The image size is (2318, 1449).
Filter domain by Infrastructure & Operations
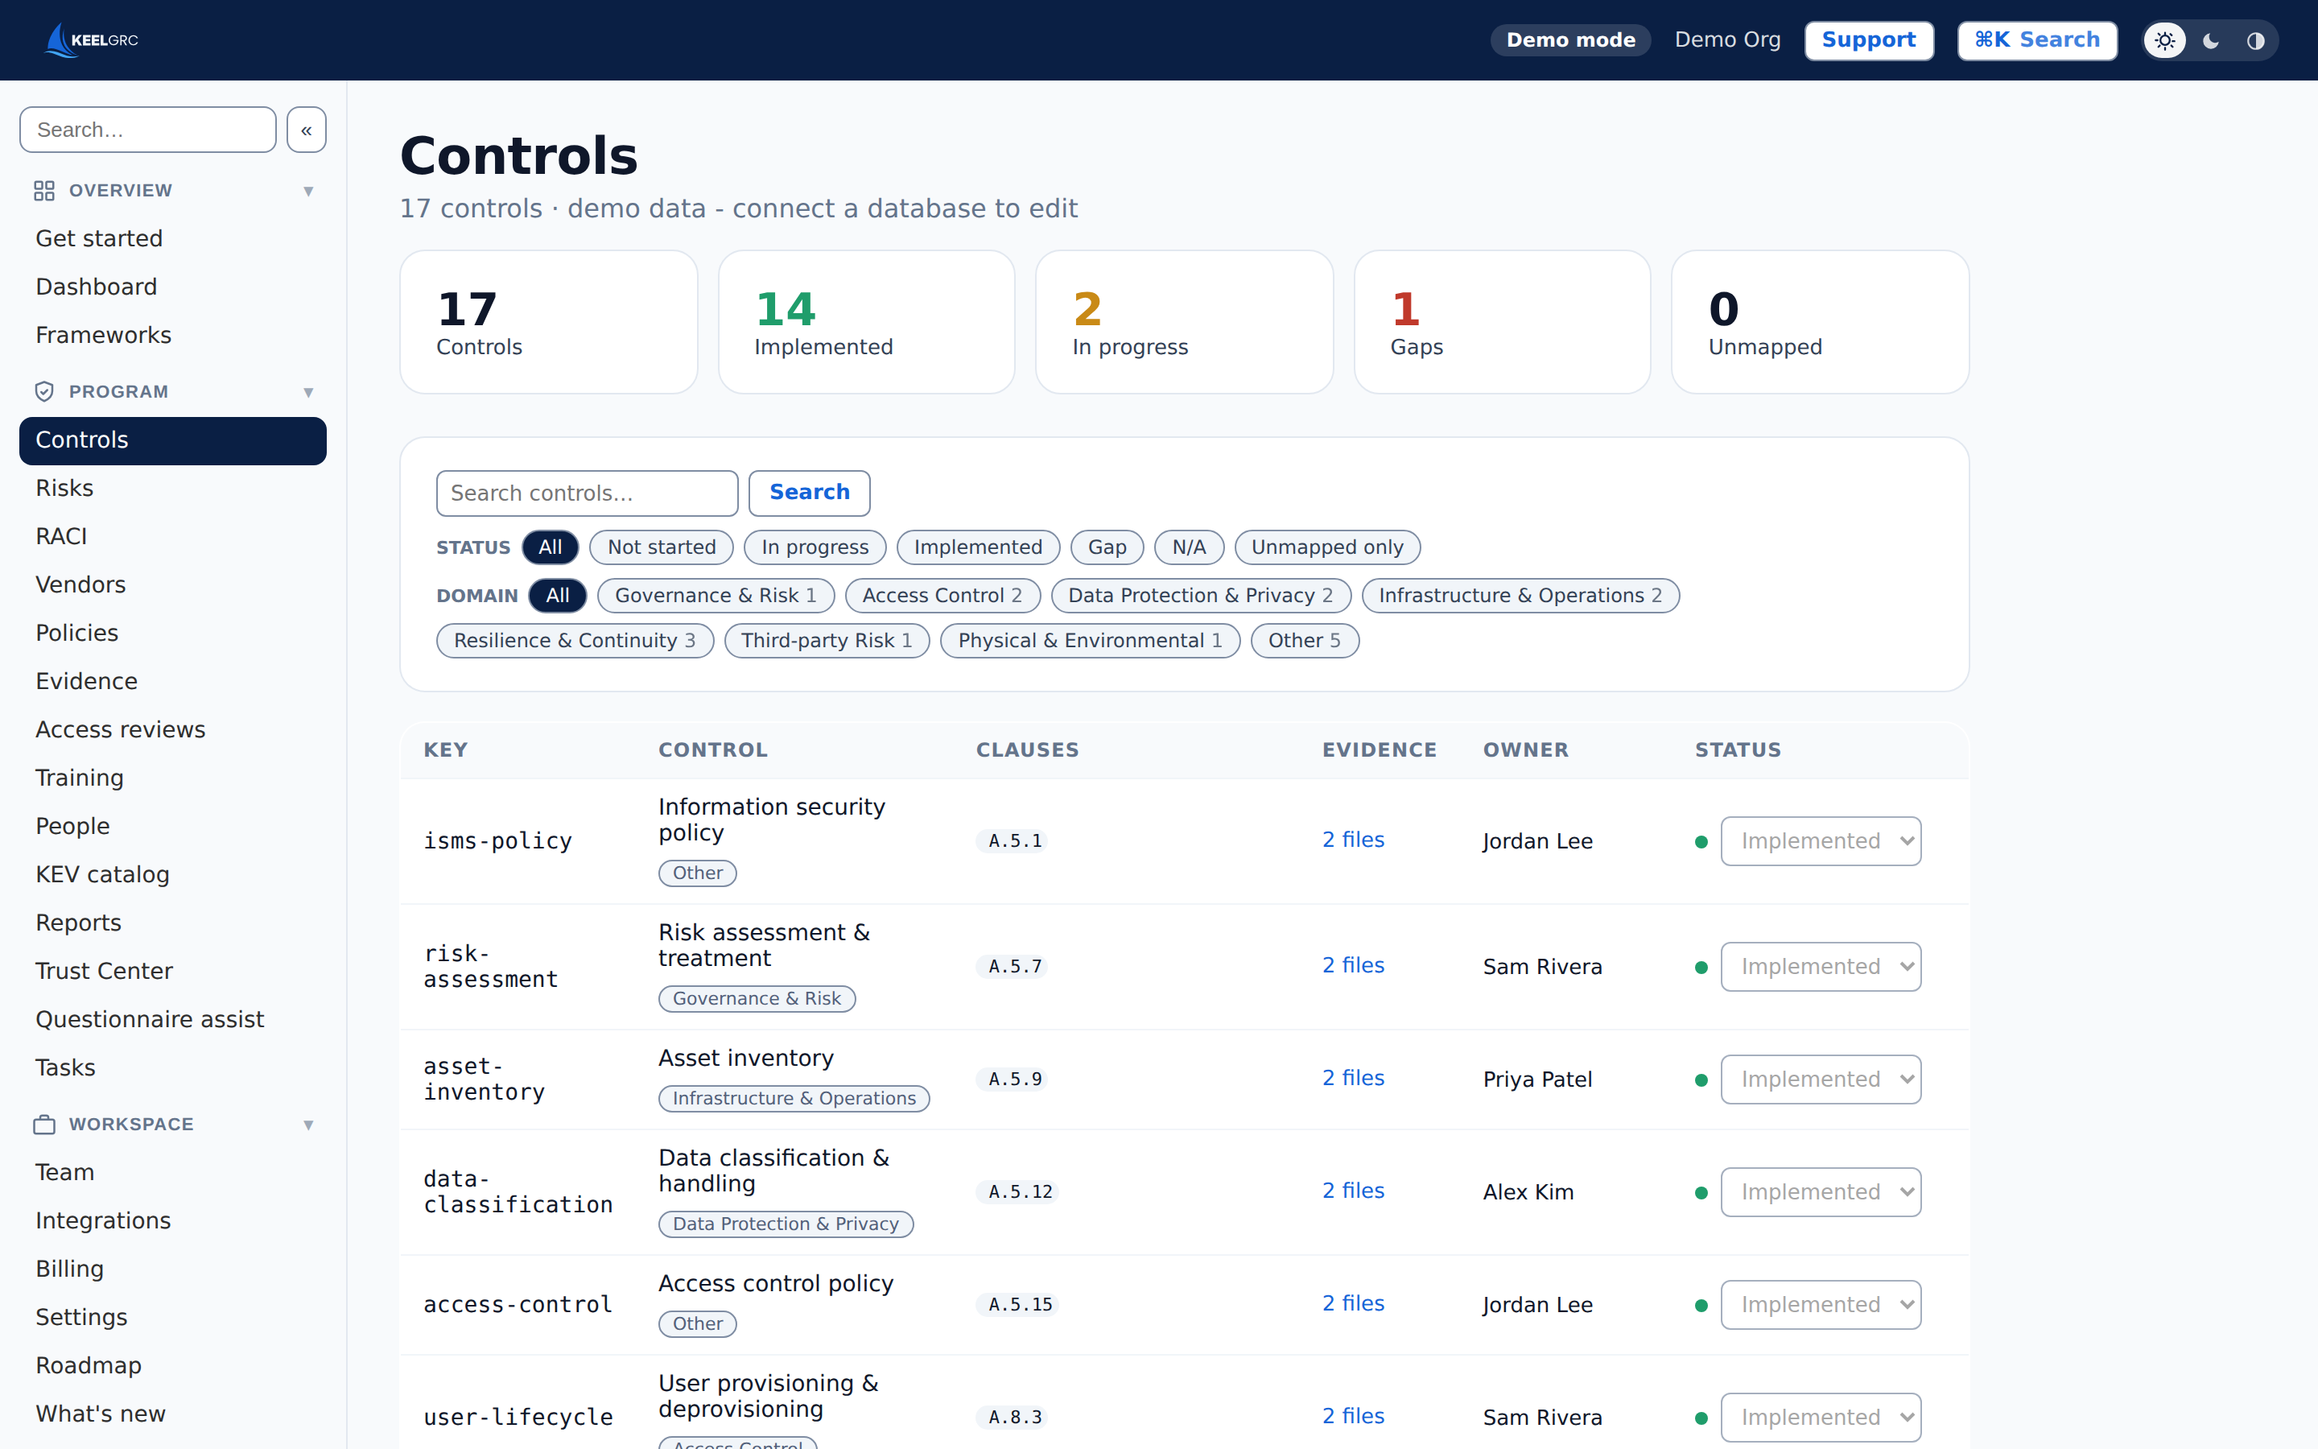pos(1520,595)
